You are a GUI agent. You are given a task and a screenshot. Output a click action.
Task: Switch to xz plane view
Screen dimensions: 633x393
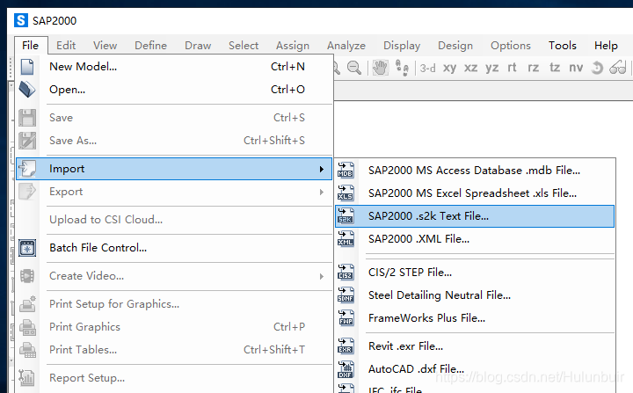[x=470, y=68]
